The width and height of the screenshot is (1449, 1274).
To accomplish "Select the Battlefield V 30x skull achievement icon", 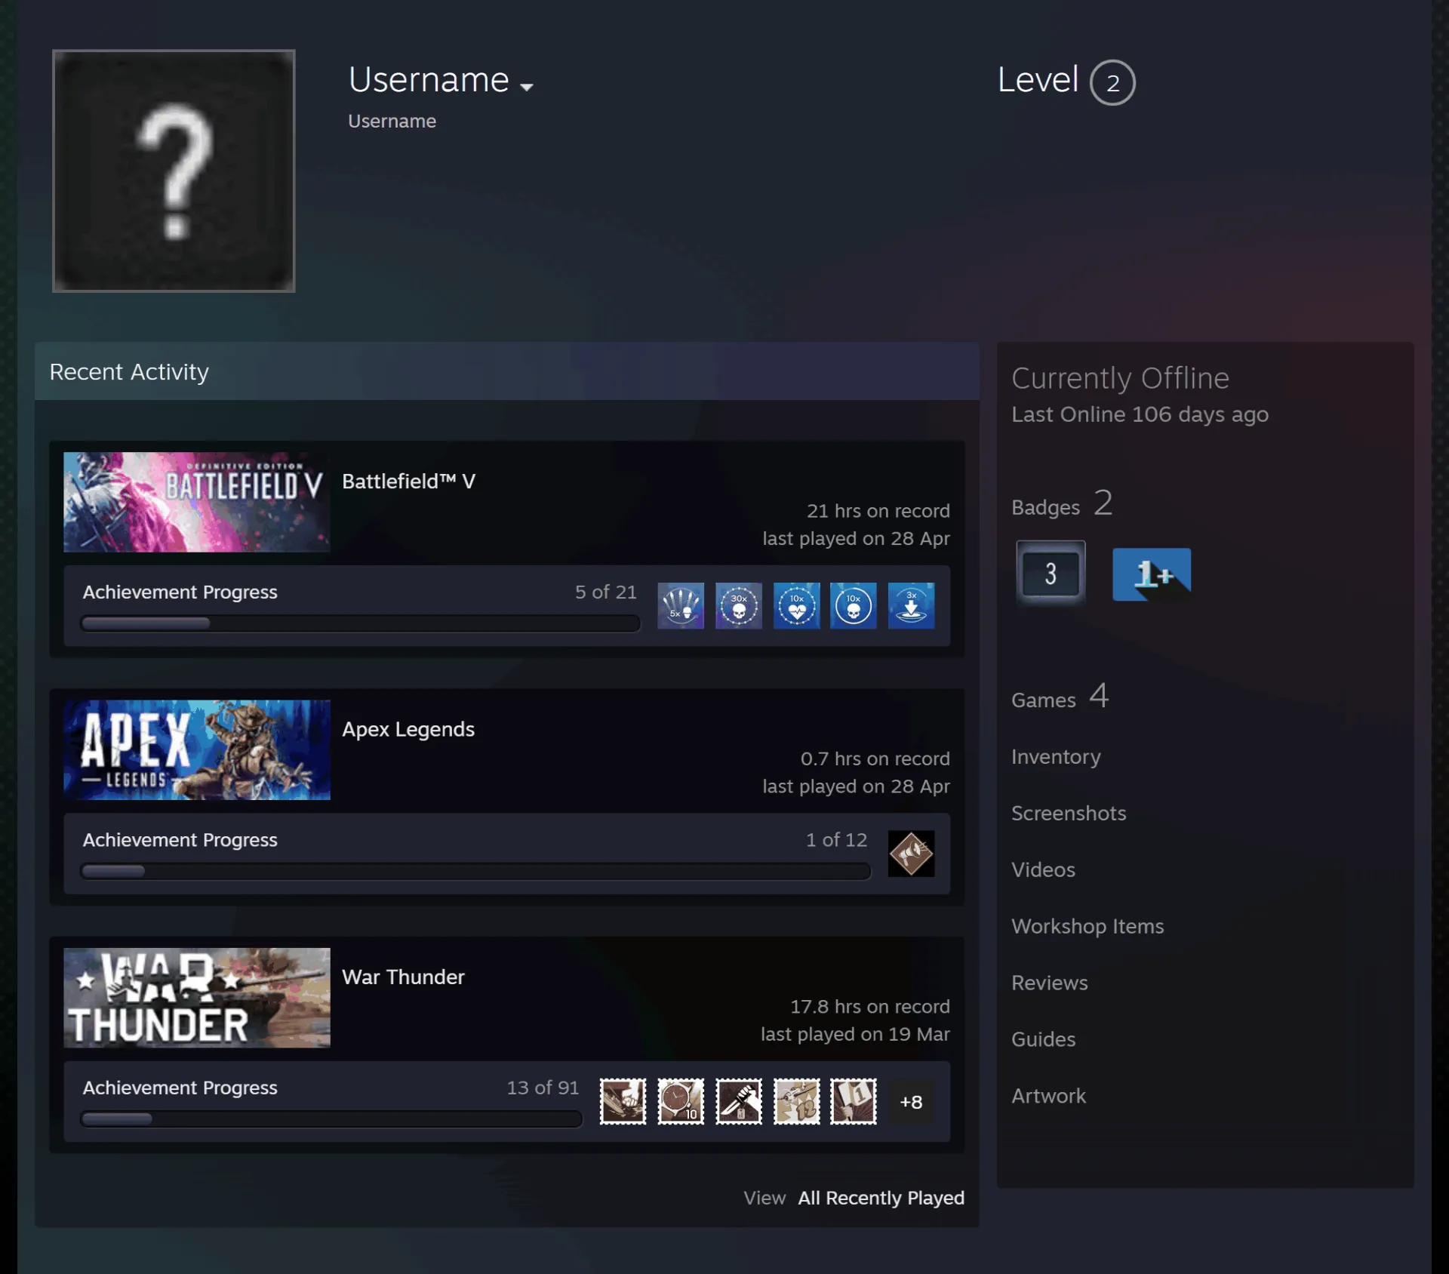I will point(738,605).
